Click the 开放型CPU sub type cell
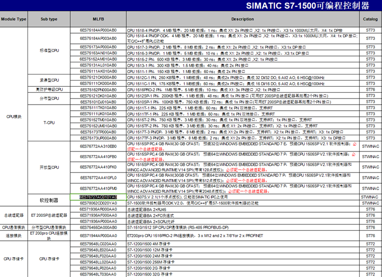 (x=49, y=167)
